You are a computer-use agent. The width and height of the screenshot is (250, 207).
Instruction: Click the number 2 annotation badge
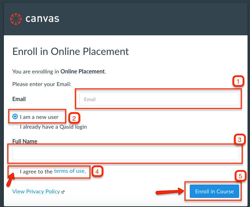pyautogui.click(x=74, y=118)
